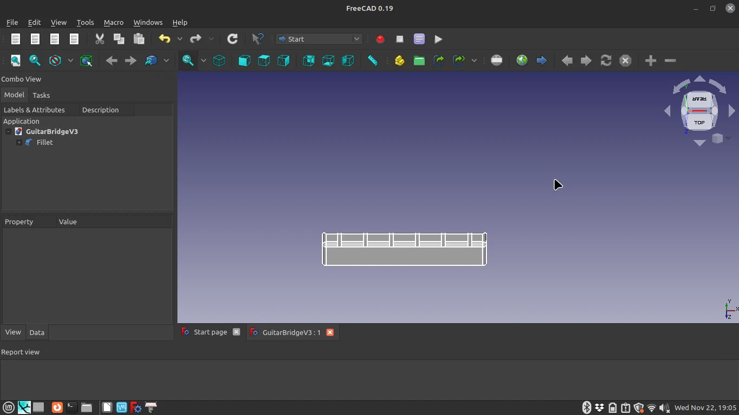Close the Start page tab
739x415 pixels.
pos(236,332)
